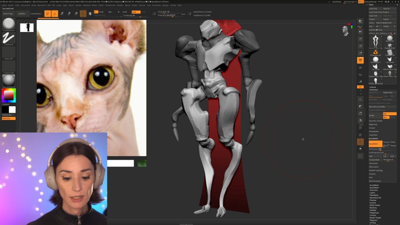Toggle Rgb channel mode
This screenshot has height=225, width=400.
coord(110,12)
